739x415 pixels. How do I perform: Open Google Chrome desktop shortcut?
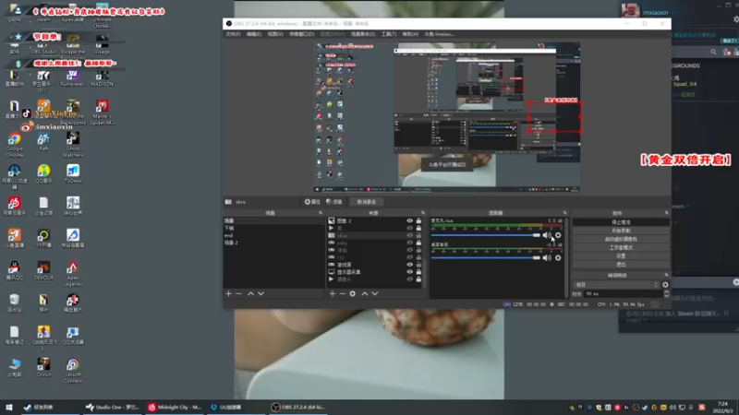pos(14,145)
